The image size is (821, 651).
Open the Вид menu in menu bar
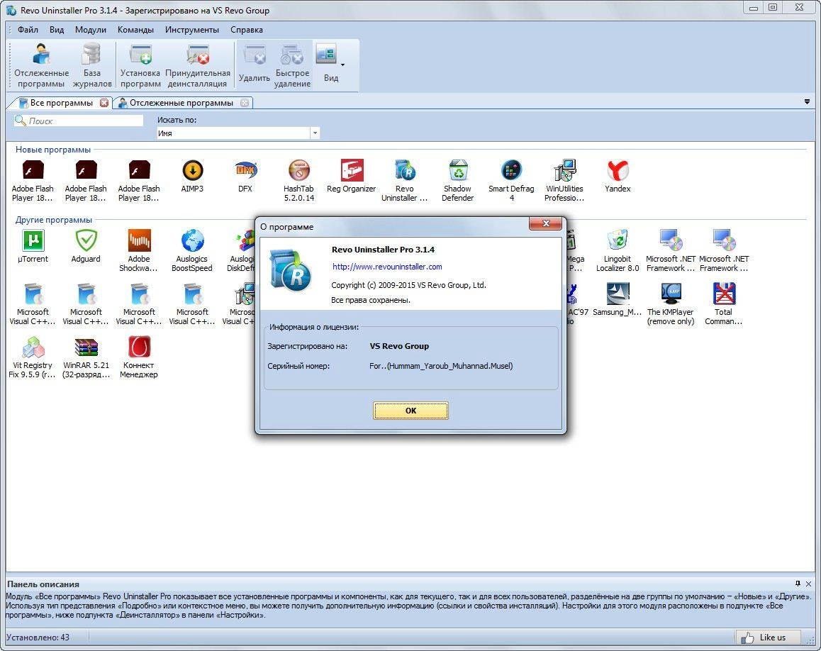coord(57,30)
